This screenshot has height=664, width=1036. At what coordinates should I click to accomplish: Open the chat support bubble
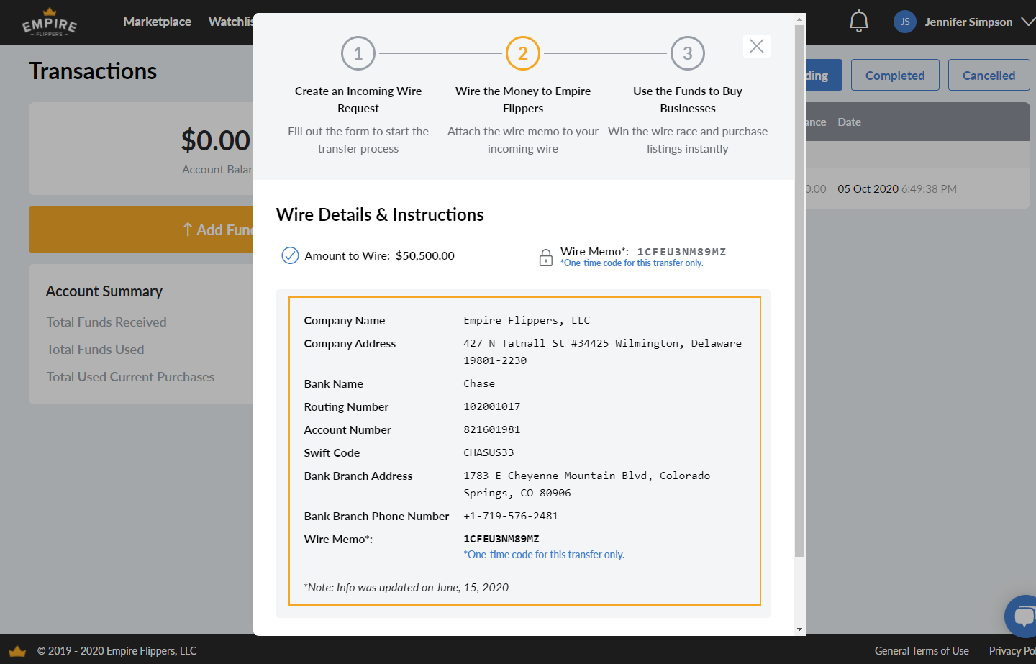tap(1022, 616)
